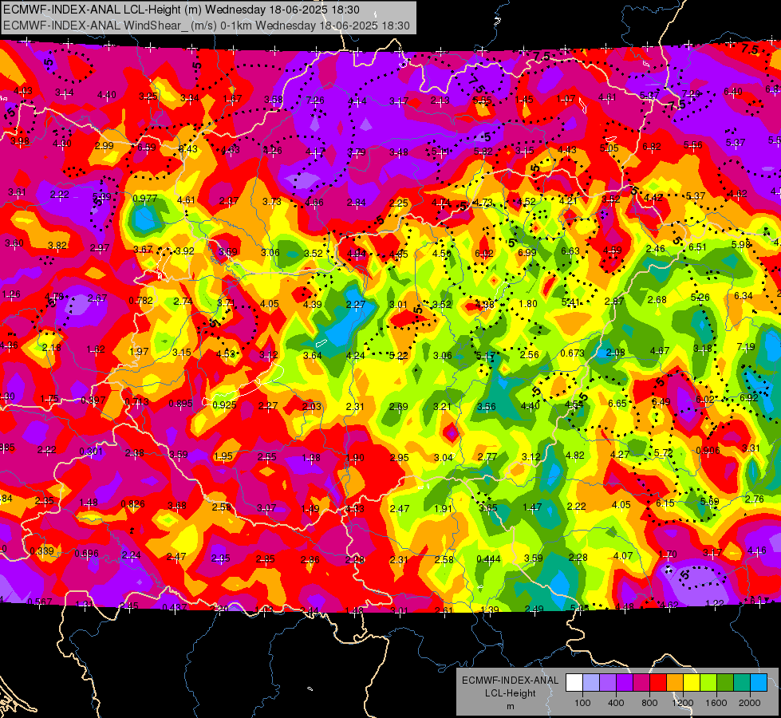781x718 pixels.
Task: Click the wind shear value '0.906'
Action: 708,451
